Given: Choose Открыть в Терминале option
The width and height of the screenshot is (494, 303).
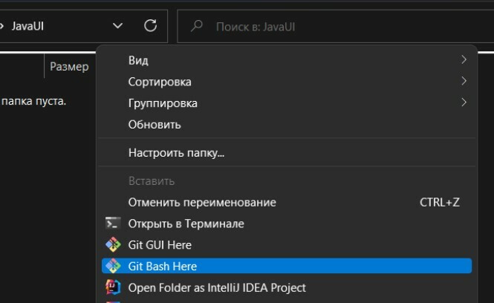Looking at the screenshot, I should pos(287,224).
